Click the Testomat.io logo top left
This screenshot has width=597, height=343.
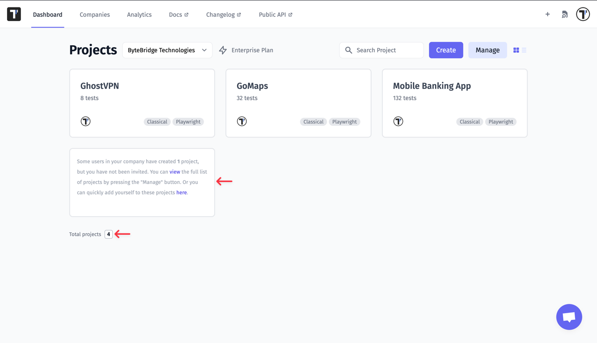click(x=14, y=14)
